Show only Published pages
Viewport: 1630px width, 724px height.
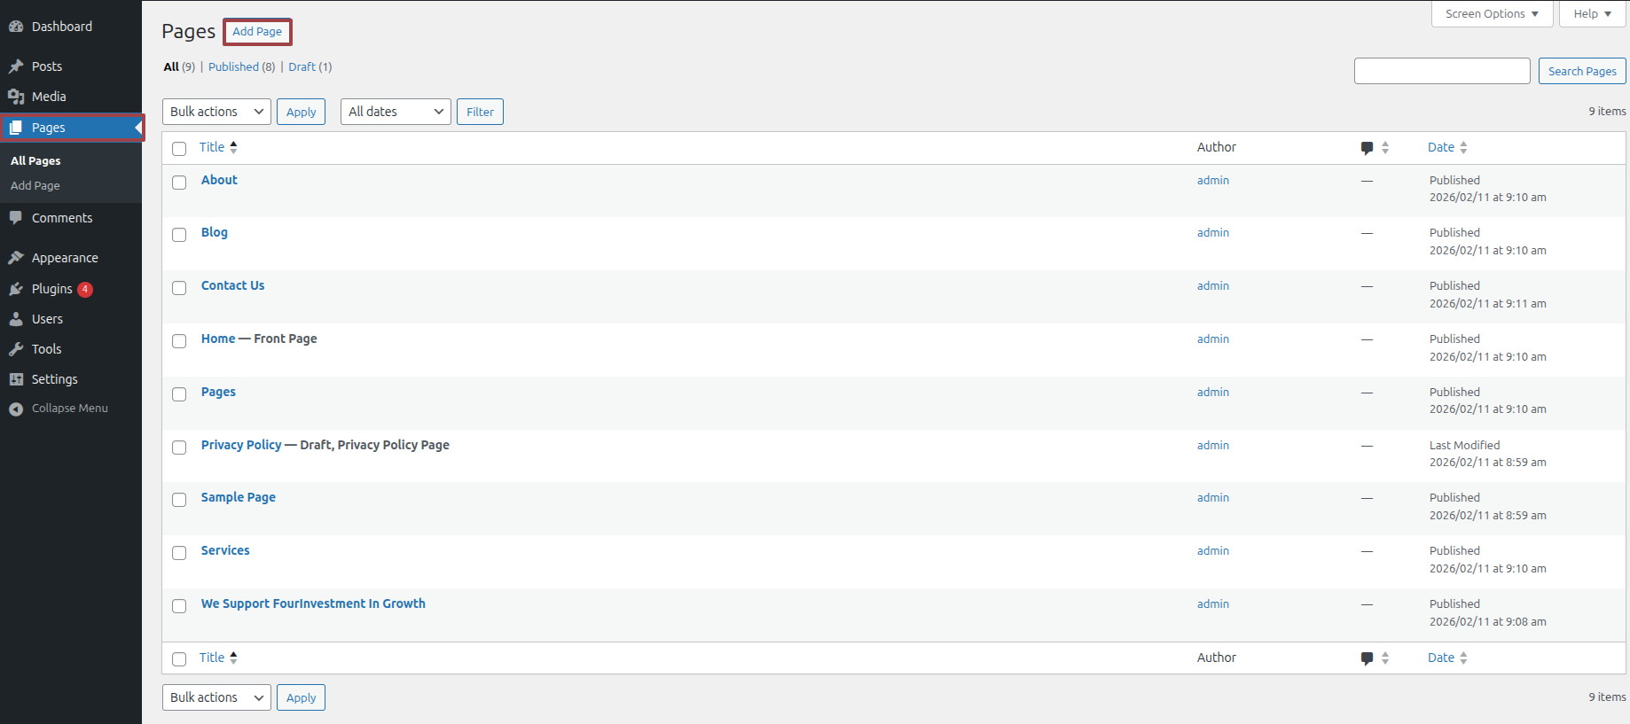[233, 67]
